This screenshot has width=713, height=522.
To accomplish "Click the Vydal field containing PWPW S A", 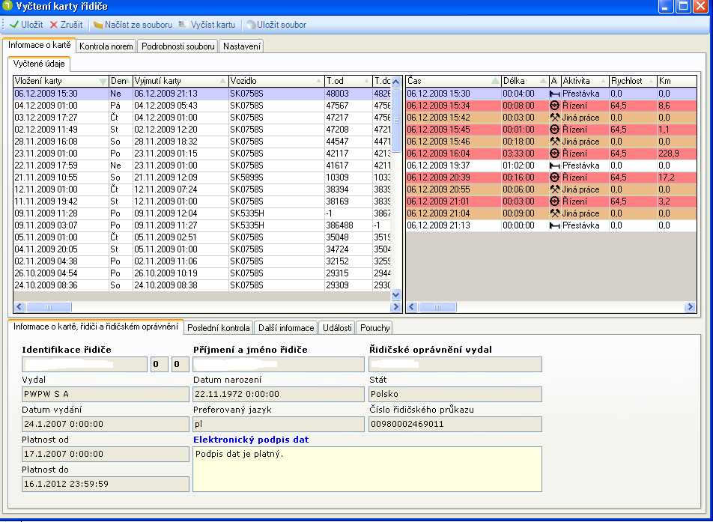I will (106, 394).
